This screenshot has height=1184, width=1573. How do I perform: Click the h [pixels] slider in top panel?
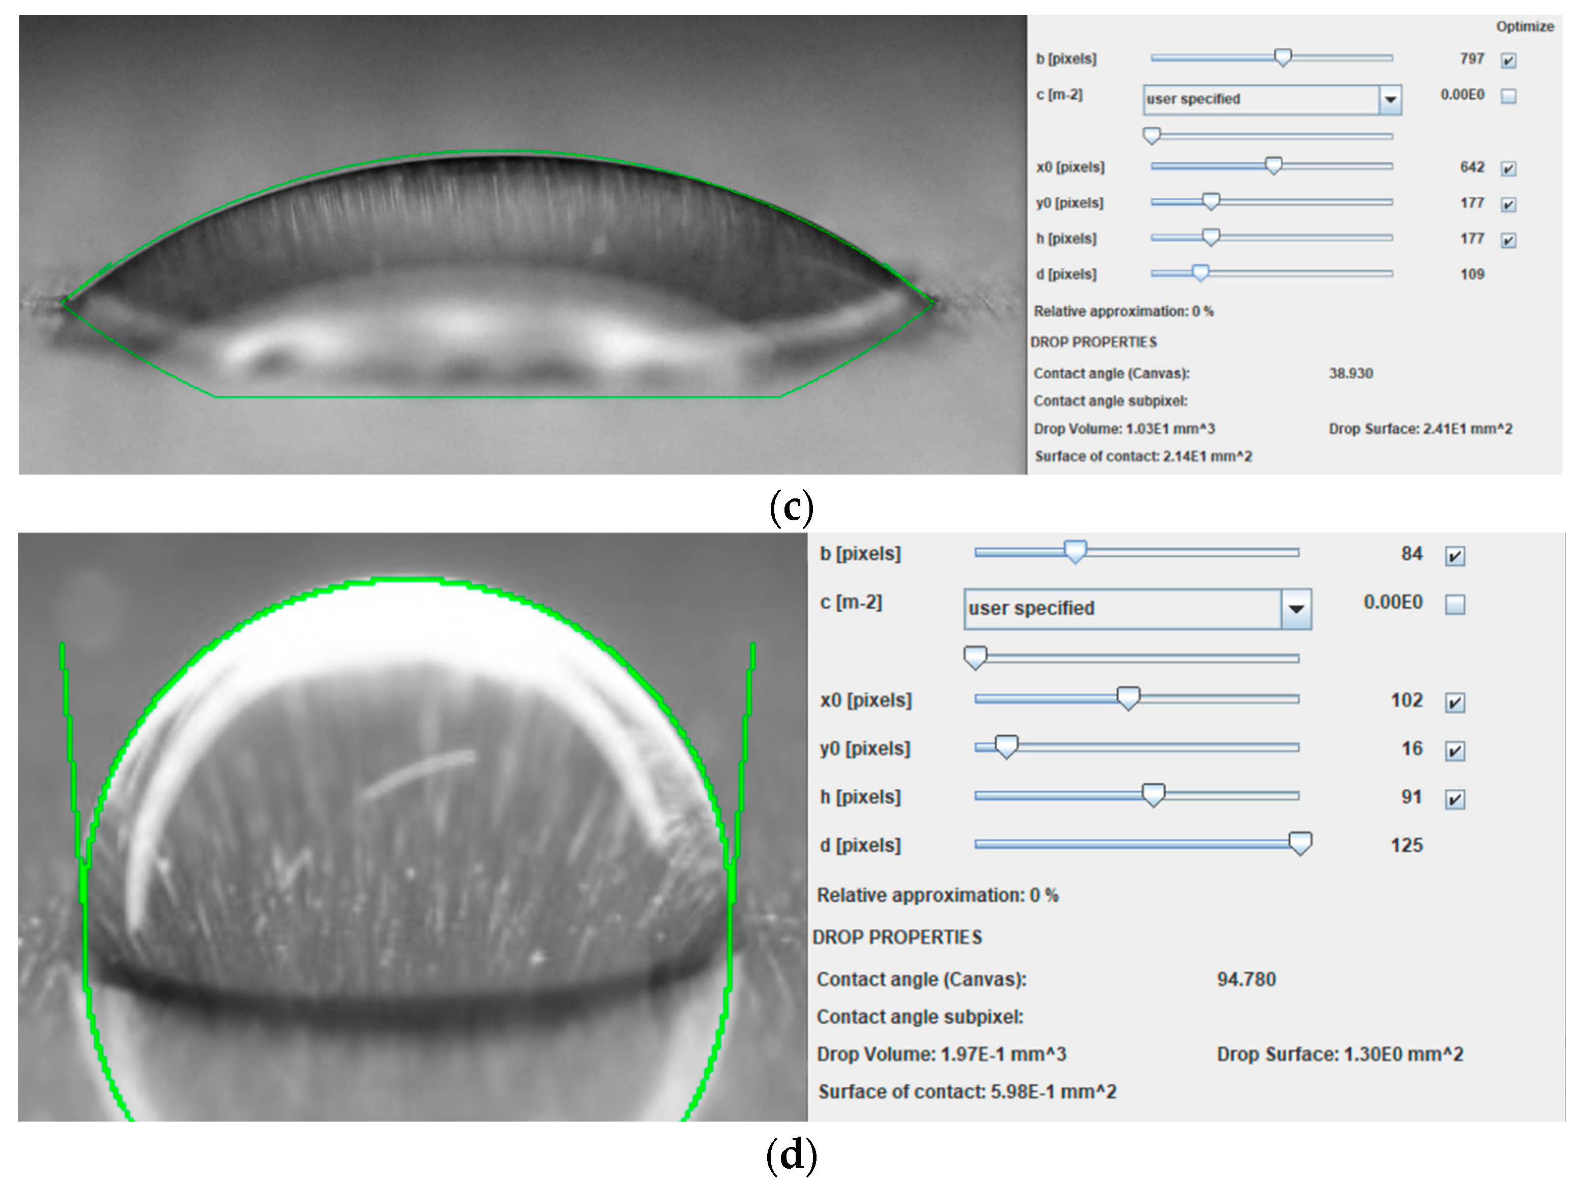(x=1211, y=238)
